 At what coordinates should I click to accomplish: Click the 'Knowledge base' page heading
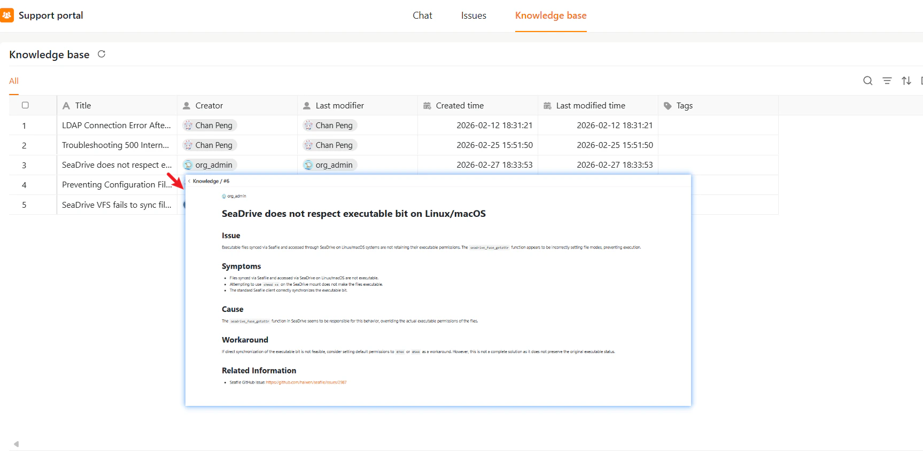pos(49,54)
